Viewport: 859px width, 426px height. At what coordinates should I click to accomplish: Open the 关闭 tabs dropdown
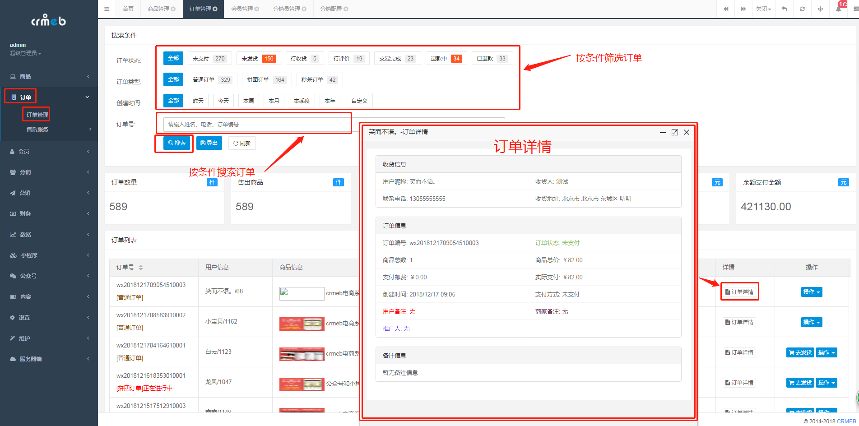[764, 9]
